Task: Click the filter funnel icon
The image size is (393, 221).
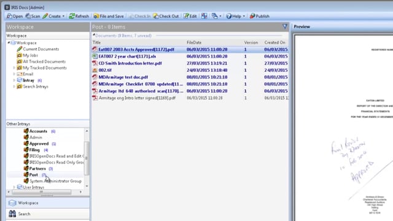Action: pos(285,26)
